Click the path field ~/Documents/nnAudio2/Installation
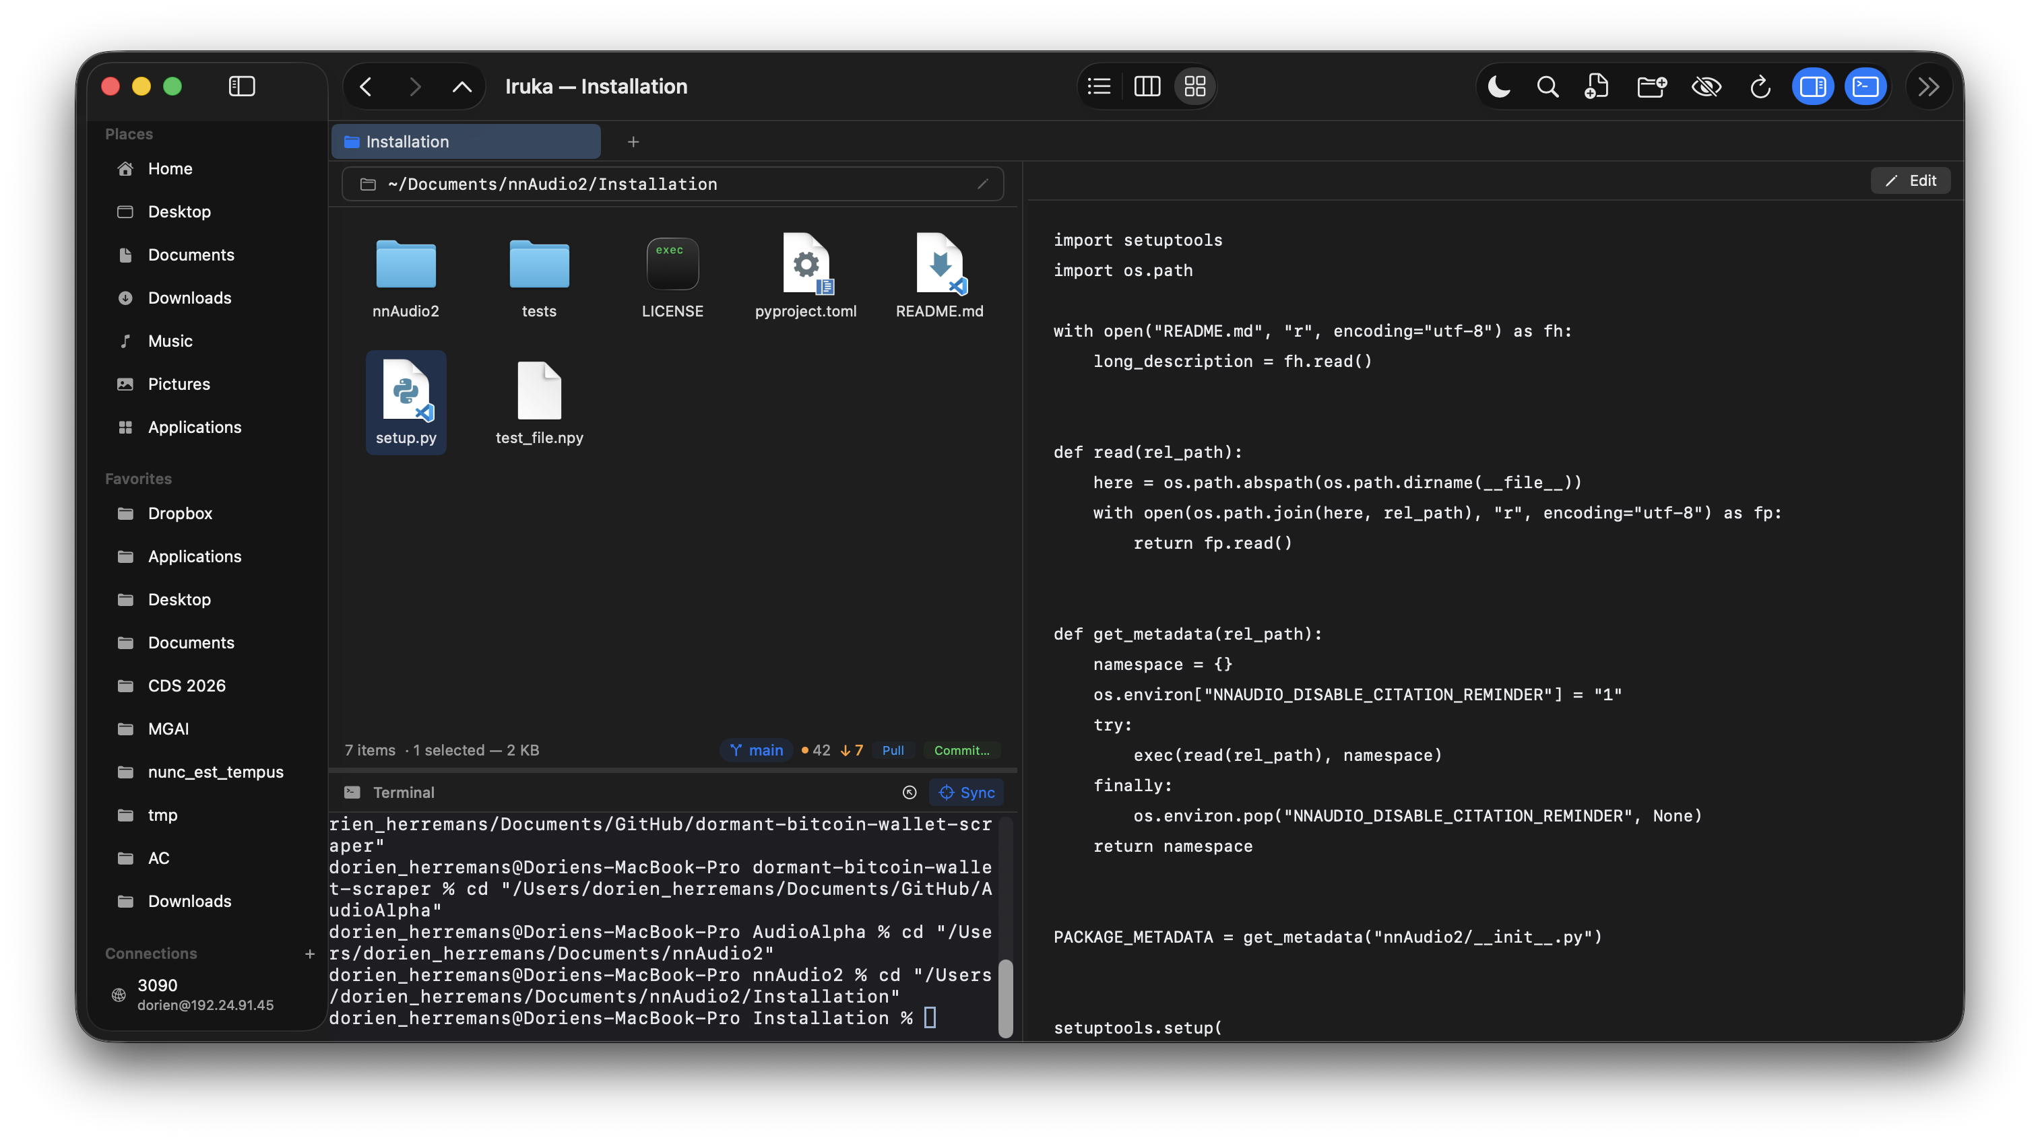The image size is (2040, 1142). click(673, 184)
